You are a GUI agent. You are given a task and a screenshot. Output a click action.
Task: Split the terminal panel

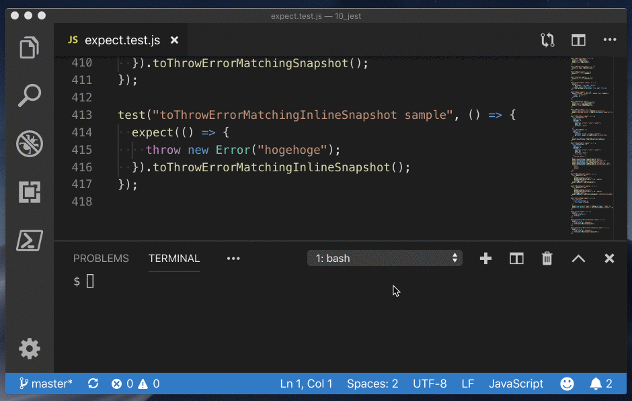[516, 259]
